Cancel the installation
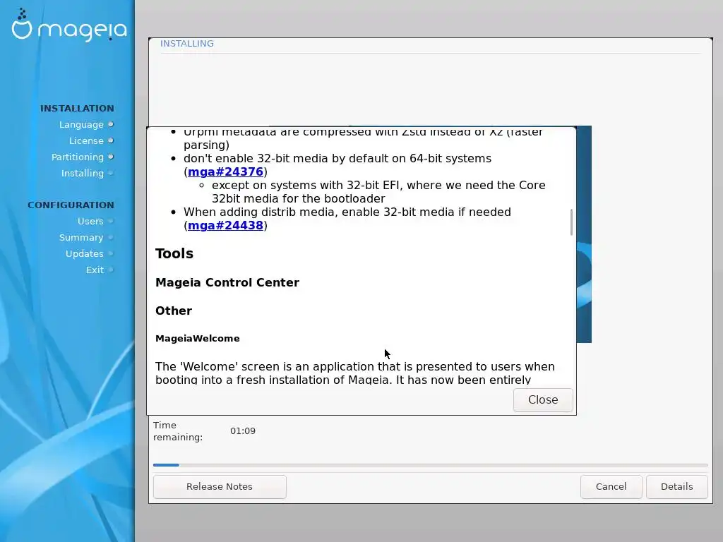723x542 pixels. (x=611, y=487)
